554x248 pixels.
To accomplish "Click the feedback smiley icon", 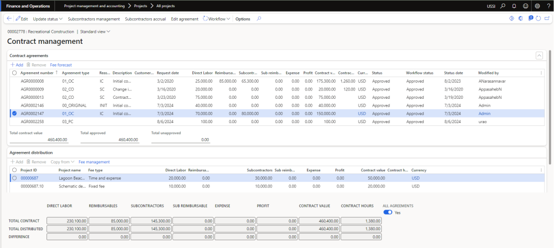I will tap(525, 6).
